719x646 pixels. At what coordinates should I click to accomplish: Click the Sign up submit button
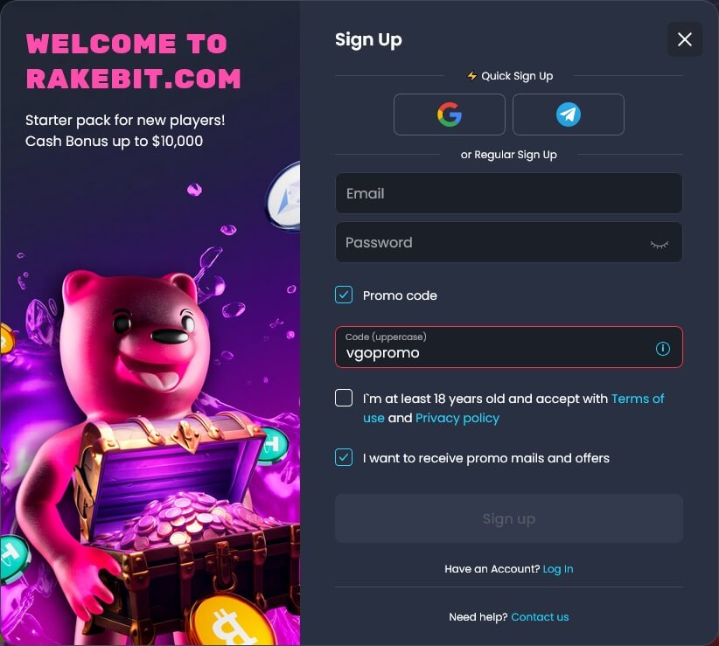click(x=508, y=518)
